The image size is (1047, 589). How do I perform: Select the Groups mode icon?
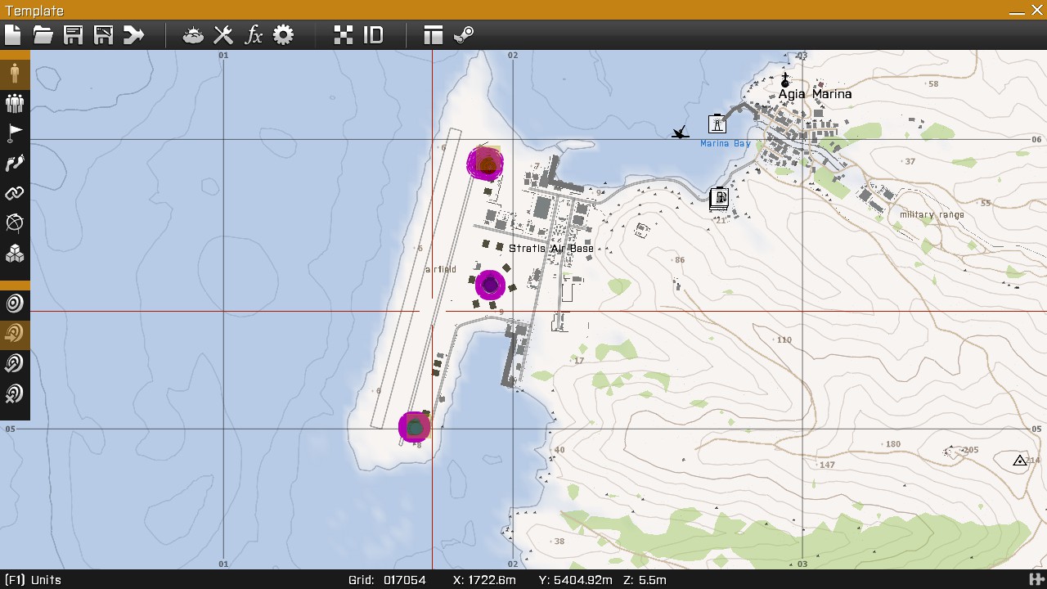point(15,103)
